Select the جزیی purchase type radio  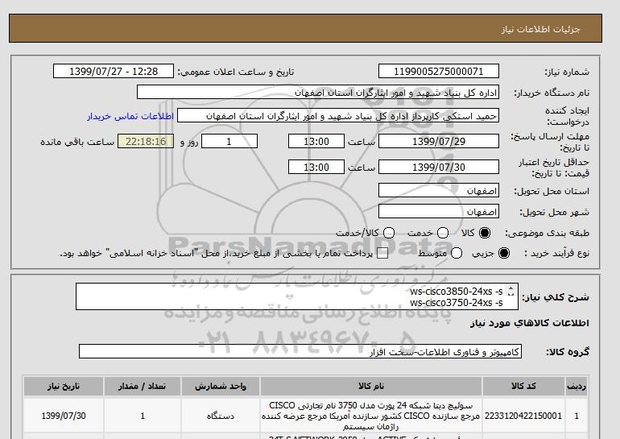click(504, 253)
